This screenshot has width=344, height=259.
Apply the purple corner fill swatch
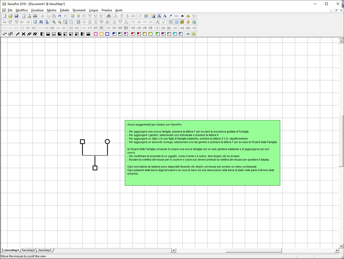(163, 34)
